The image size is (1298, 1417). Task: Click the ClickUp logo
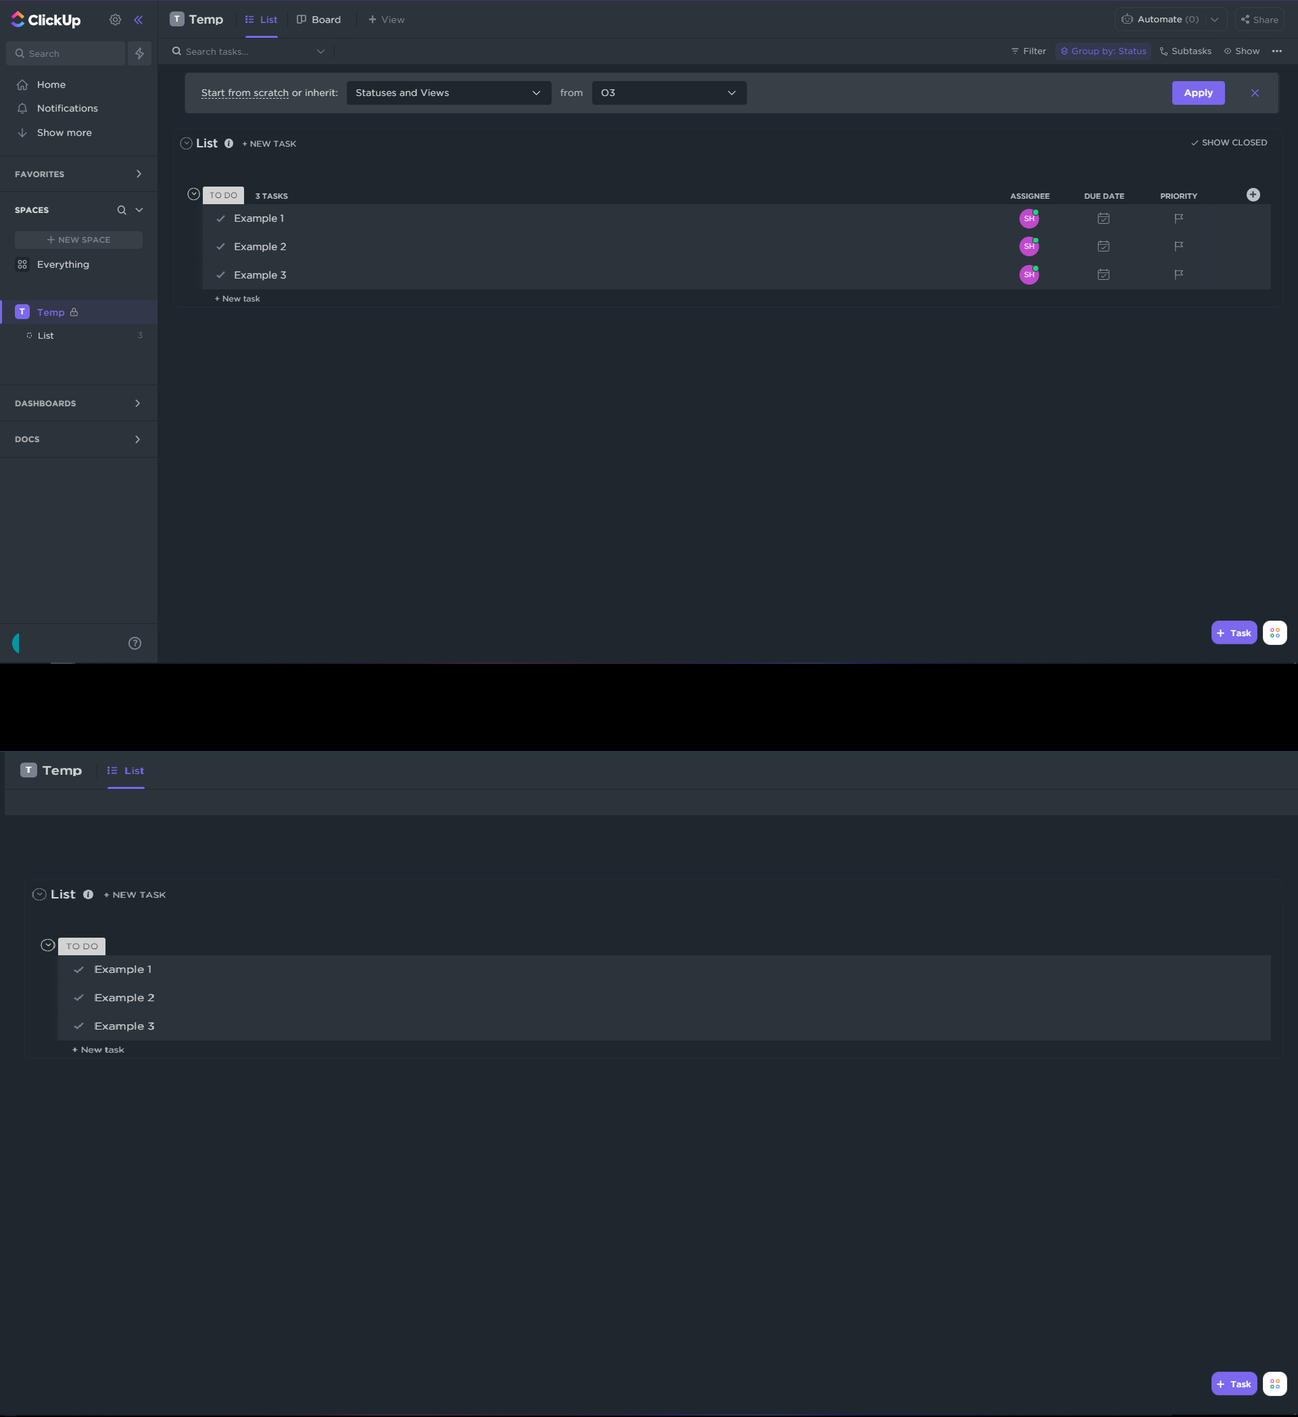point(46,20)
